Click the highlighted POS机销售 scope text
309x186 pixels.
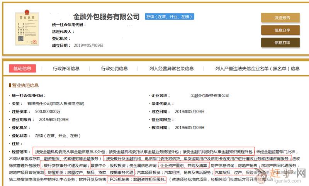pos(120,179)
